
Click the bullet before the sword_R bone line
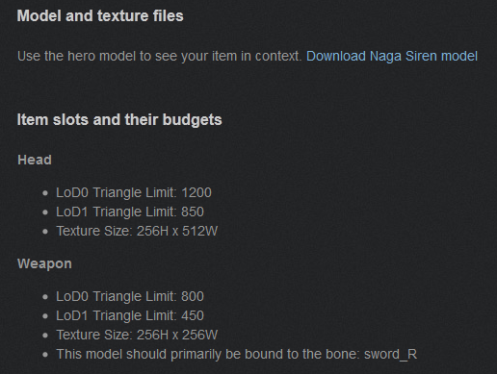coord(45,355)
